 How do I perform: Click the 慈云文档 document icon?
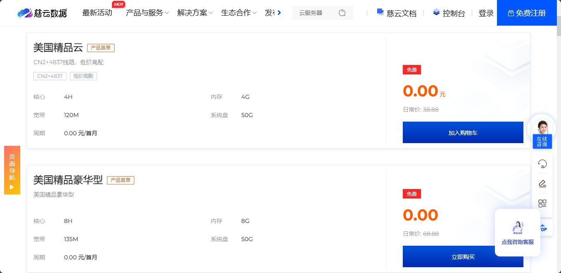(x=380, y=12)
